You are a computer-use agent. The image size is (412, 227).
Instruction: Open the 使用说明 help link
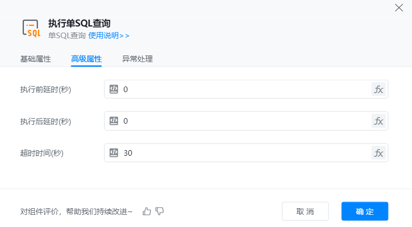click(x=109, y=36)
